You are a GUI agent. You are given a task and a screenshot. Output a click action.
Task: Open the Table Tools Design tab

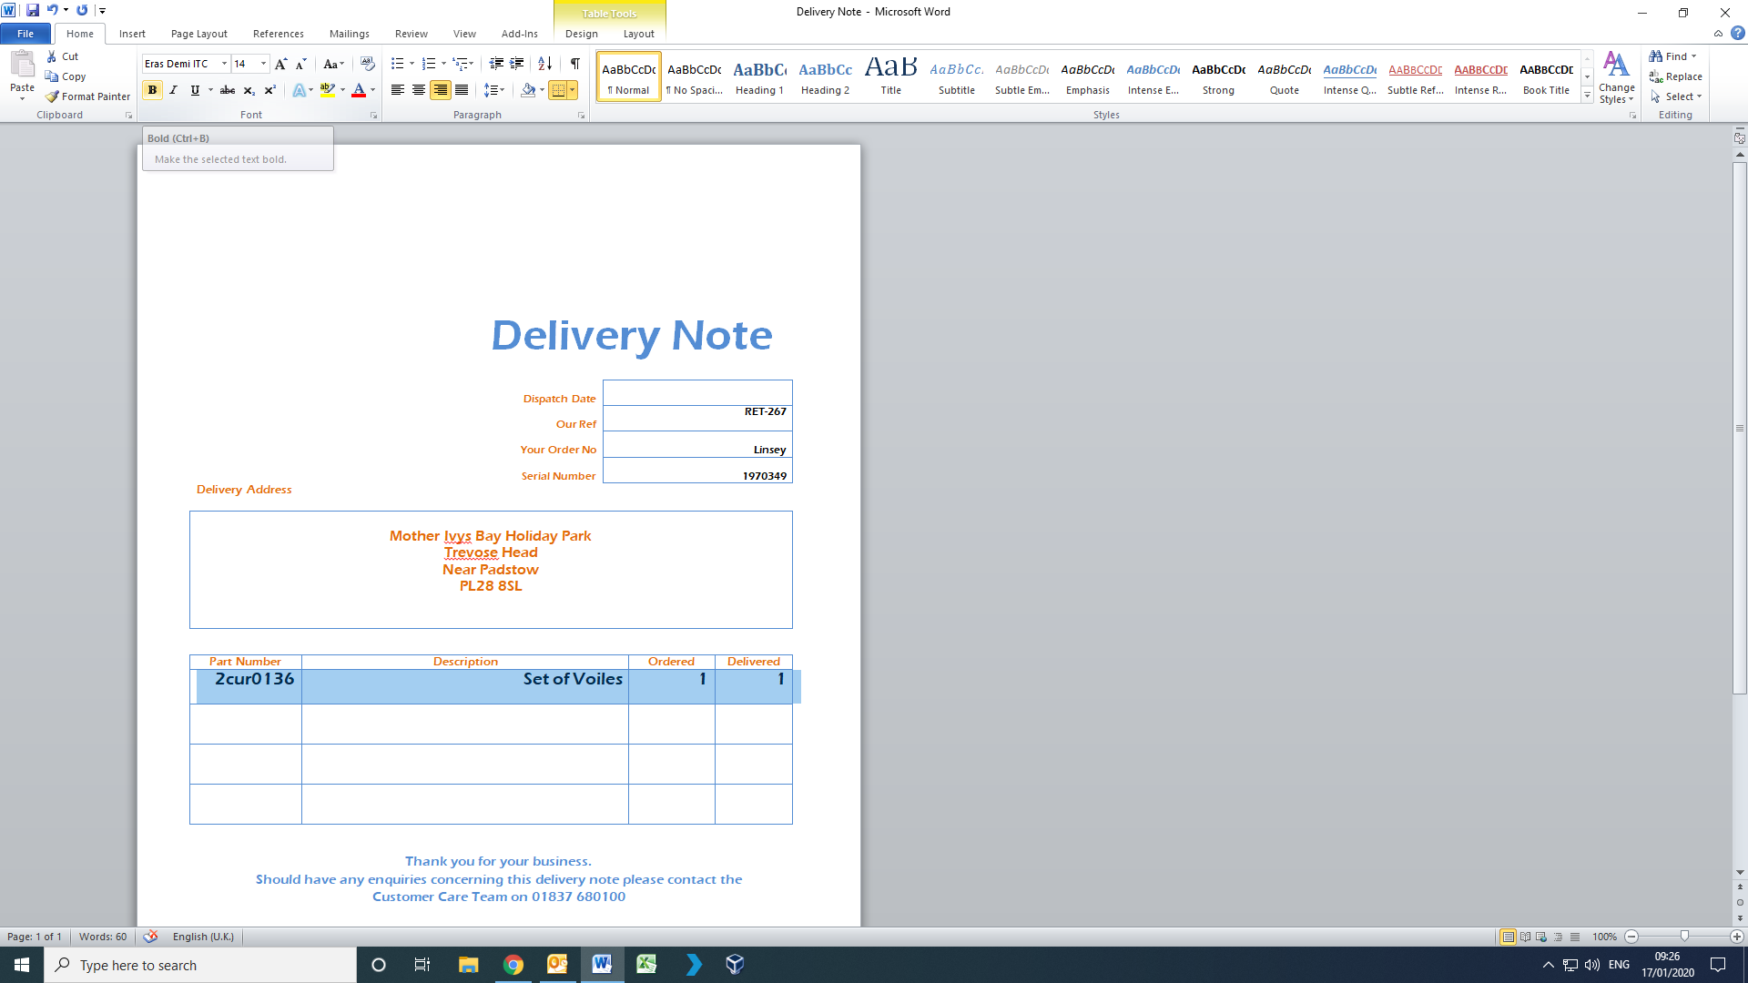[581, 34]
